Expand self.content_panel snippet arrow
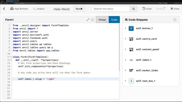 (125, 49)
